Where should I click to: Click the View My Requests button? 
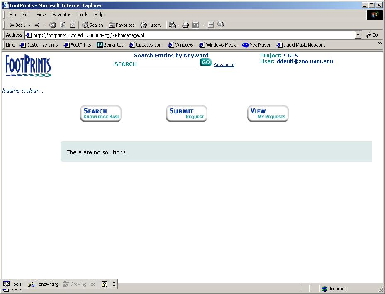click(x=268, y=114)
